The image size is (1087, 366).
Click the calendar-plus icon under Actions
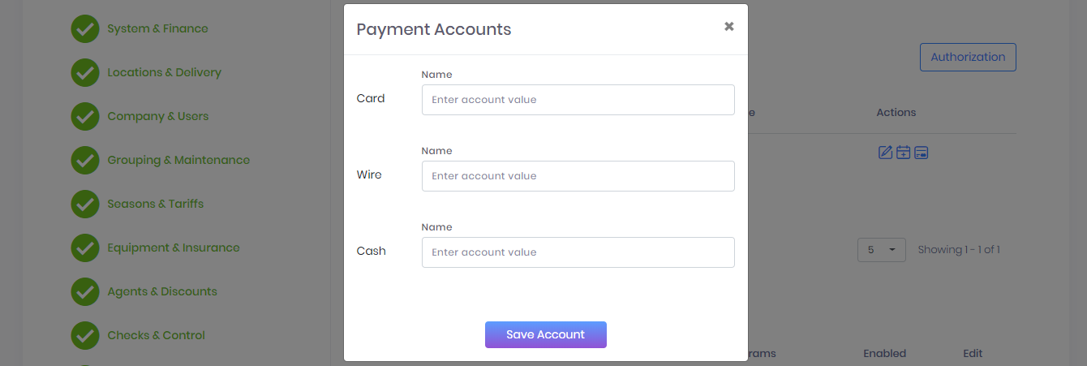(x=903, y=152)
